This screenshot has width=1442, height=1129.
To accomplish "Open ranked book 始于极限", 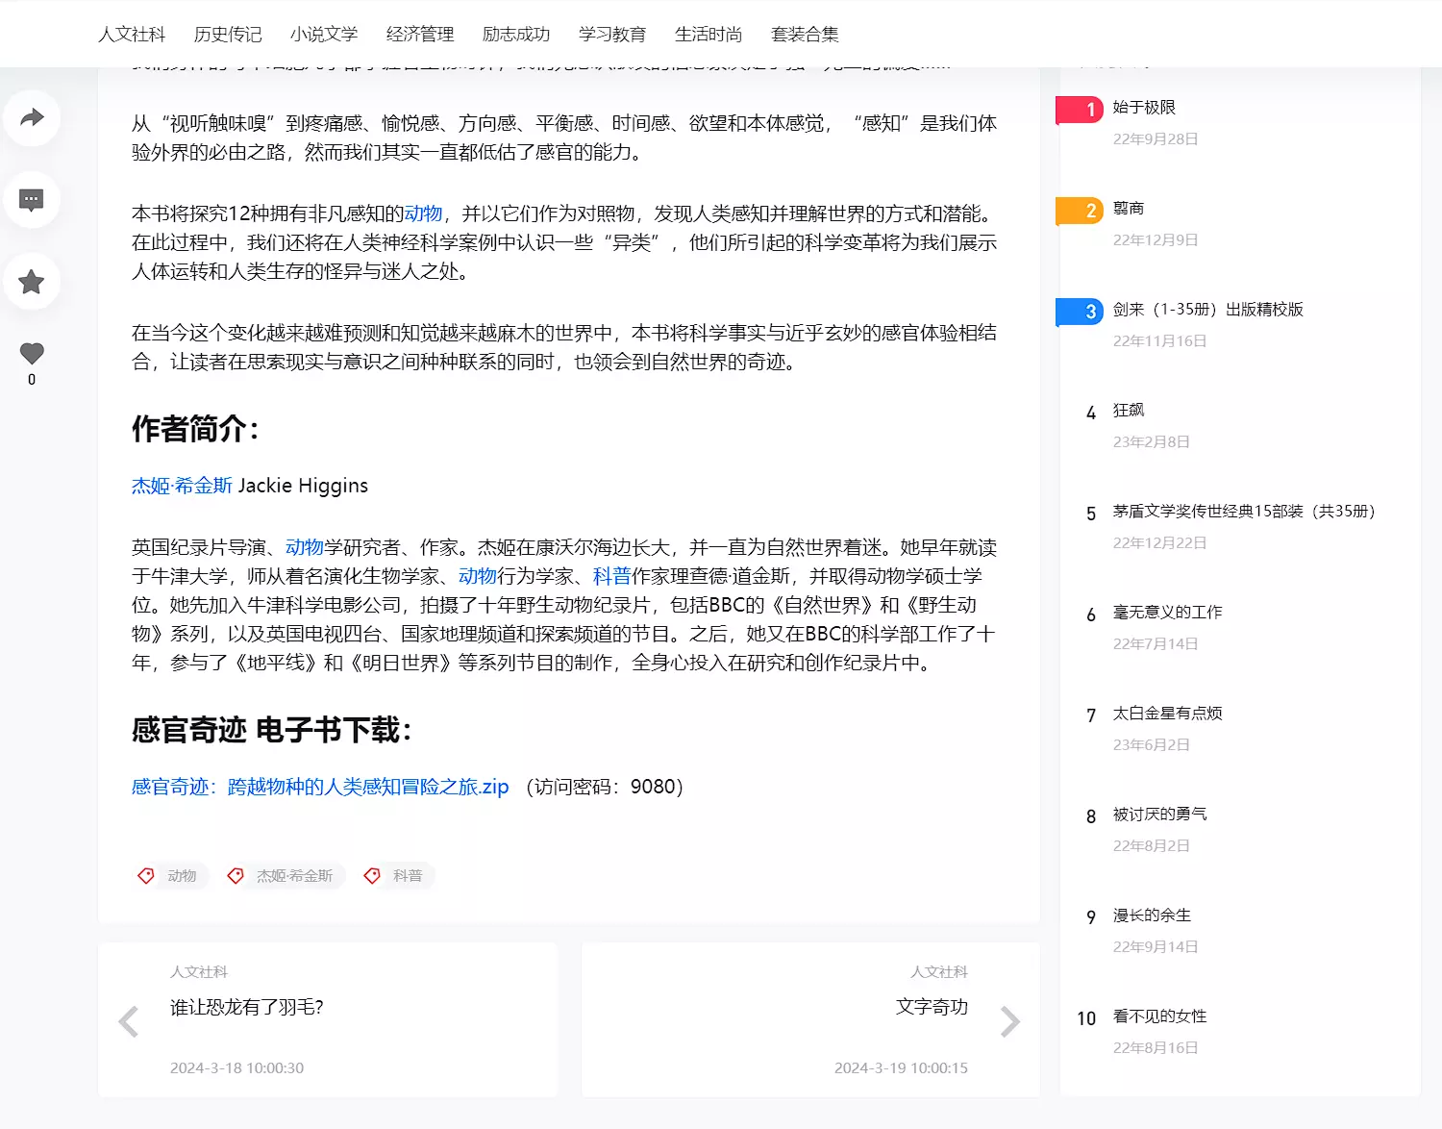I will (x=1144, y=108).
